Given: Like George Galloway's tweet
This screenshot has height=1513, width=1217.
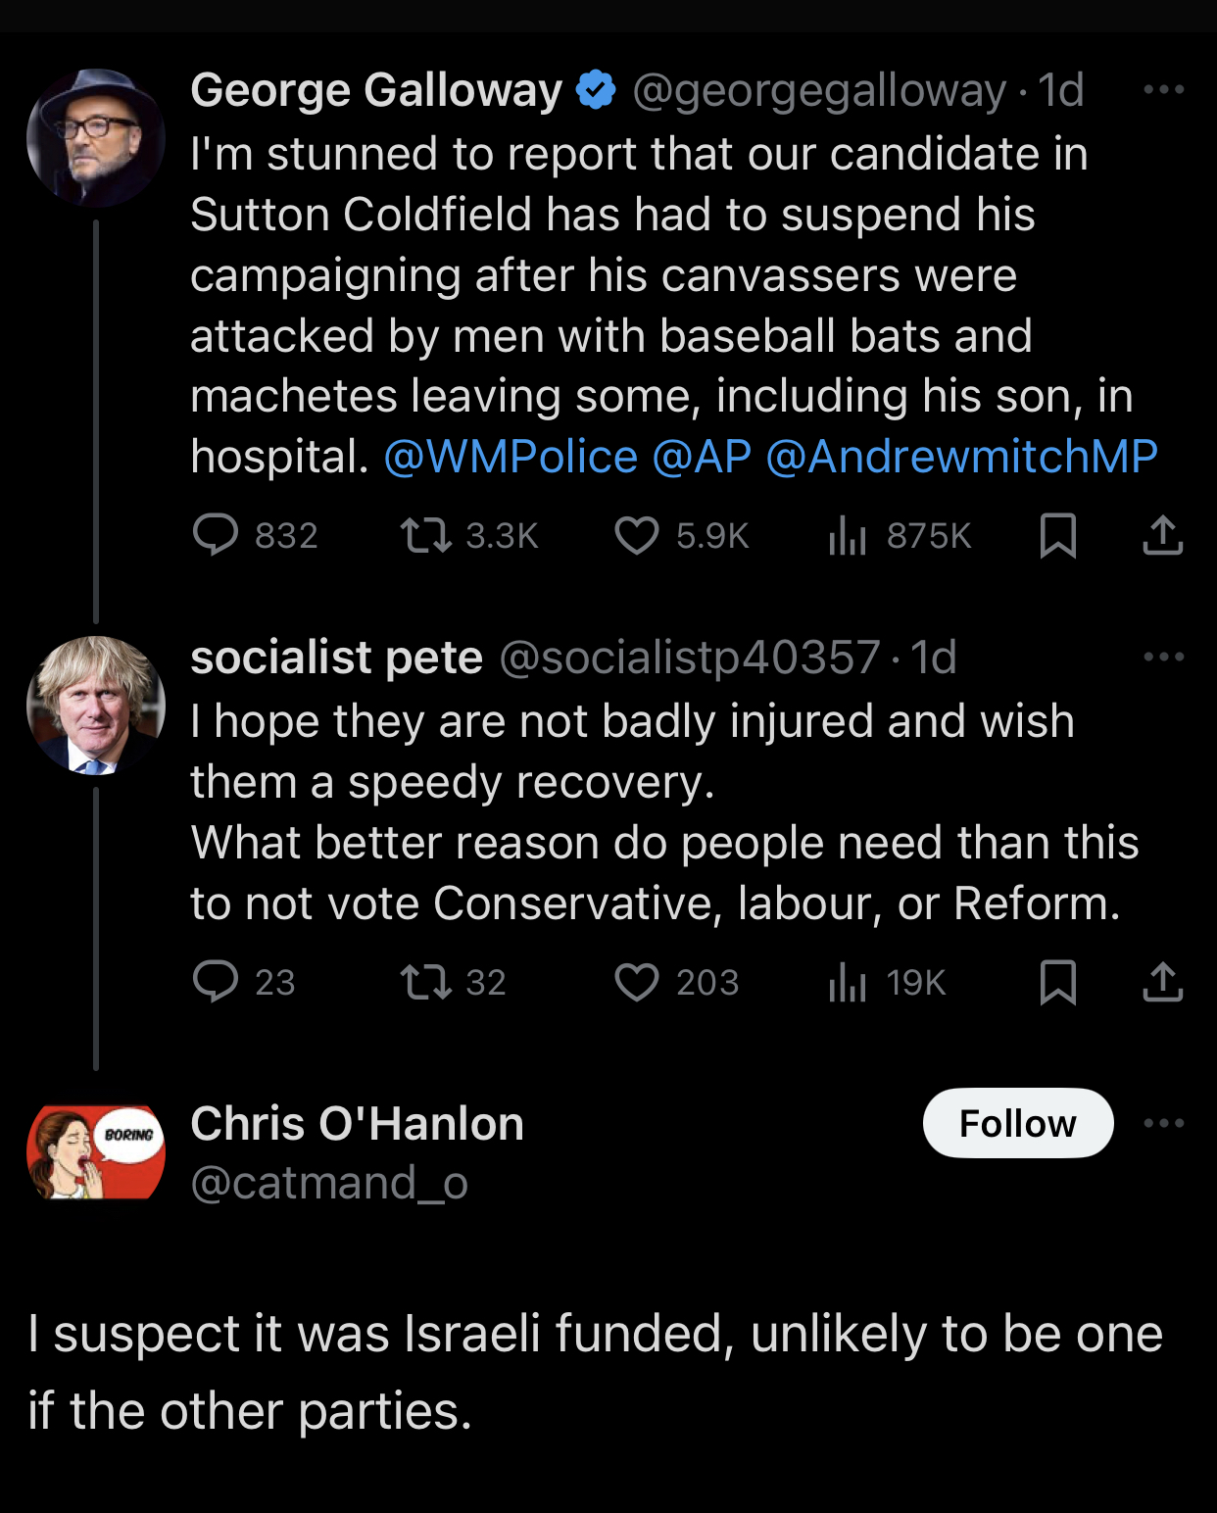Looking at the screenshot, I should [637, 535].
